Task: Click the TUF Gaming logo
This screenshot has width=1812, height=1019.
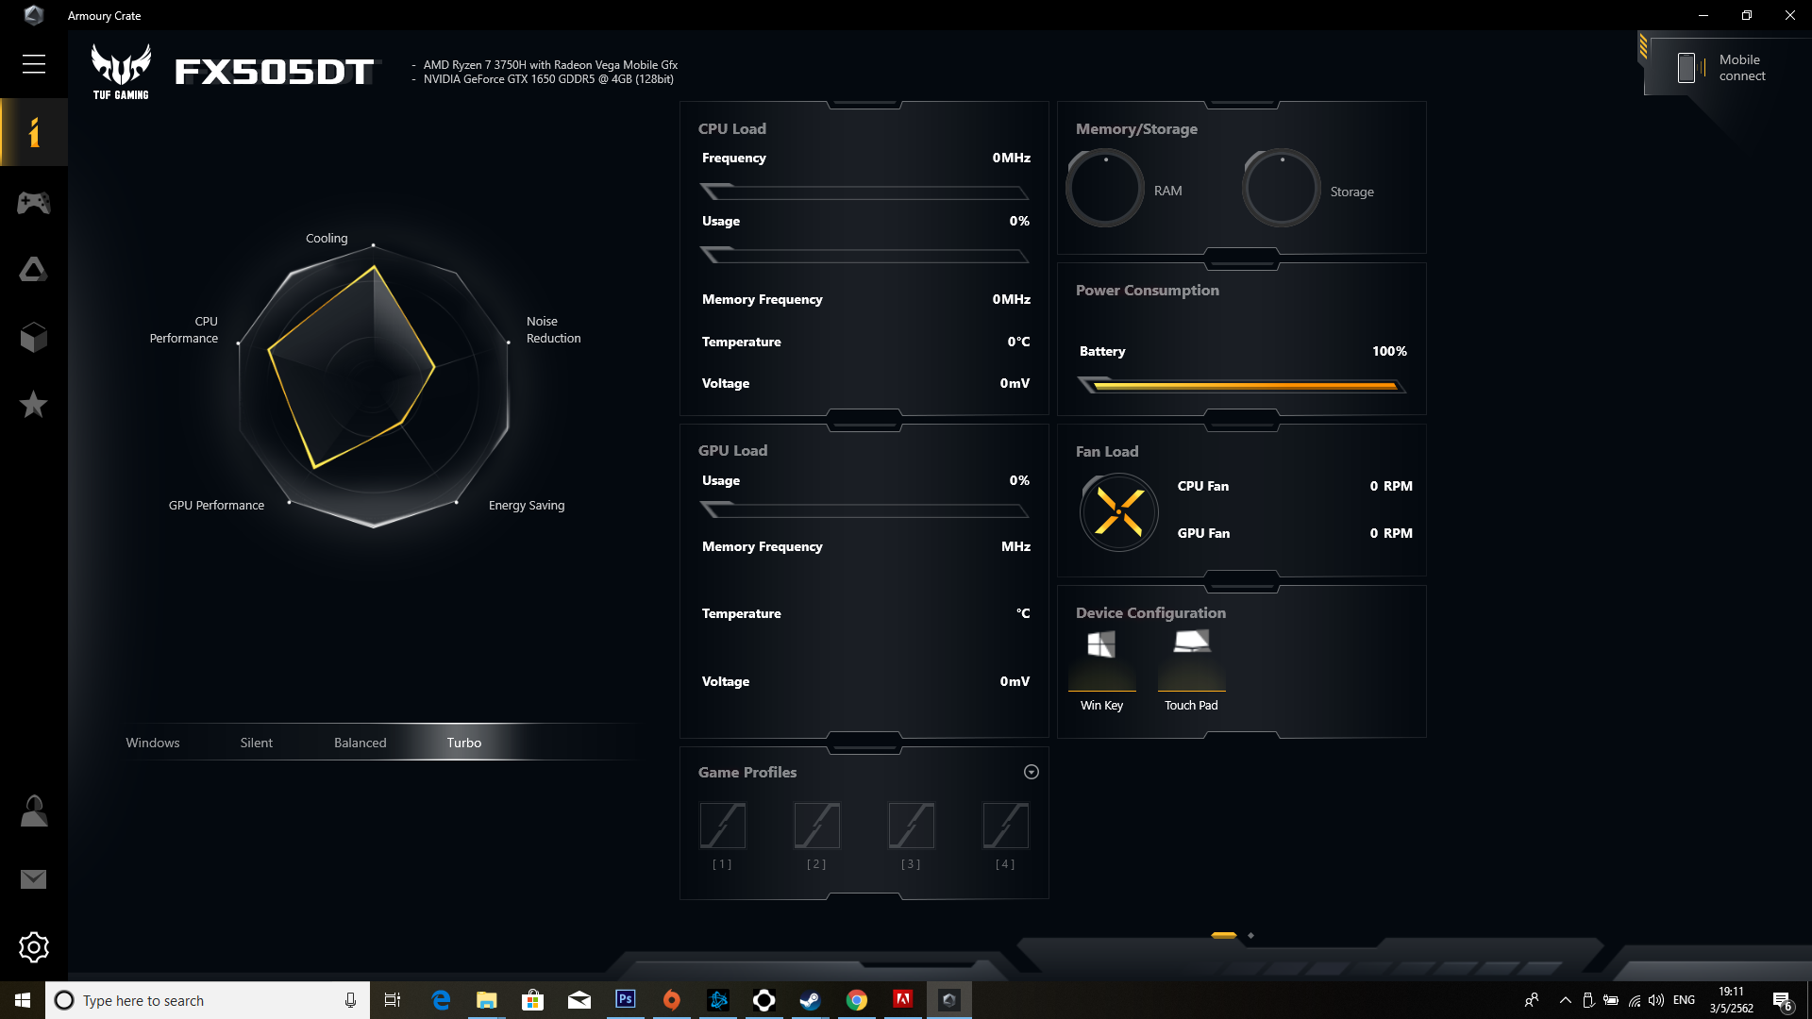Action: [x=121, y=72]
